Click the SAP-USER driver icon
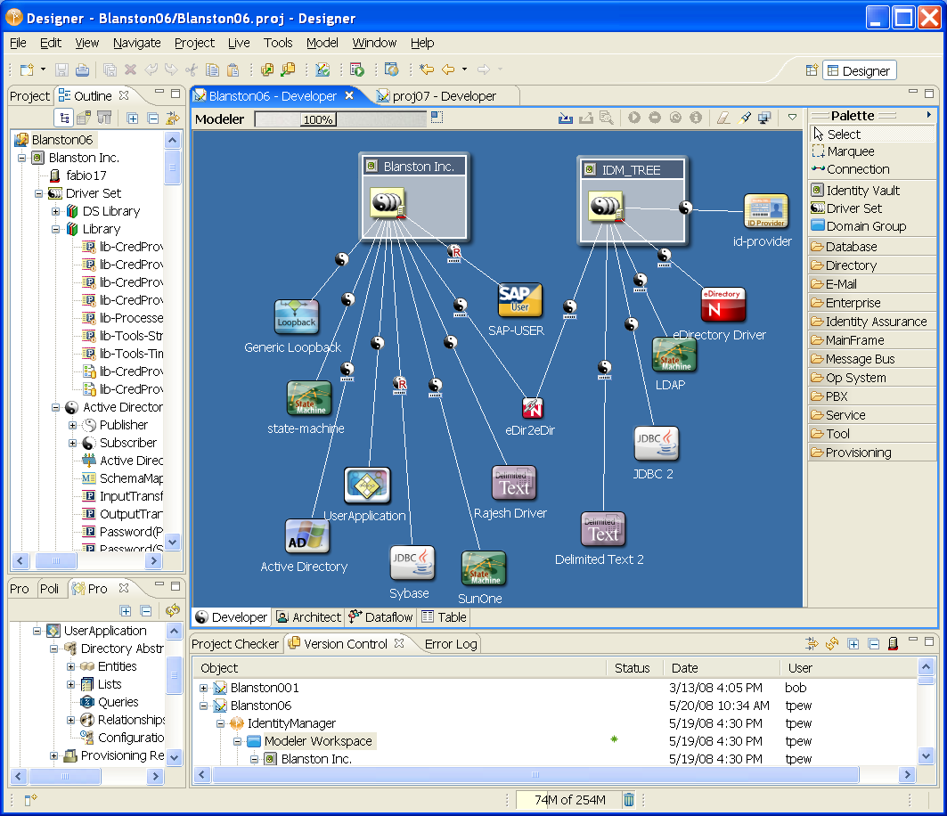The image size is (947, 816). pyautogui.click(x=519, y=300)
